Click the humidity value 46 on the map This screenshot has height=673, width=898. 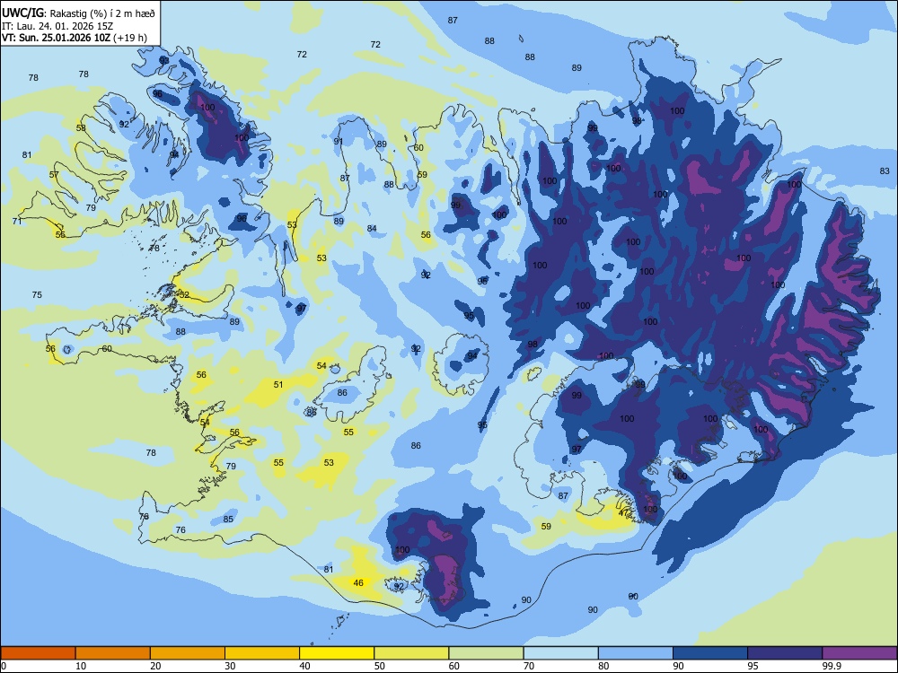pyautogui.click(x=358, y=583)
